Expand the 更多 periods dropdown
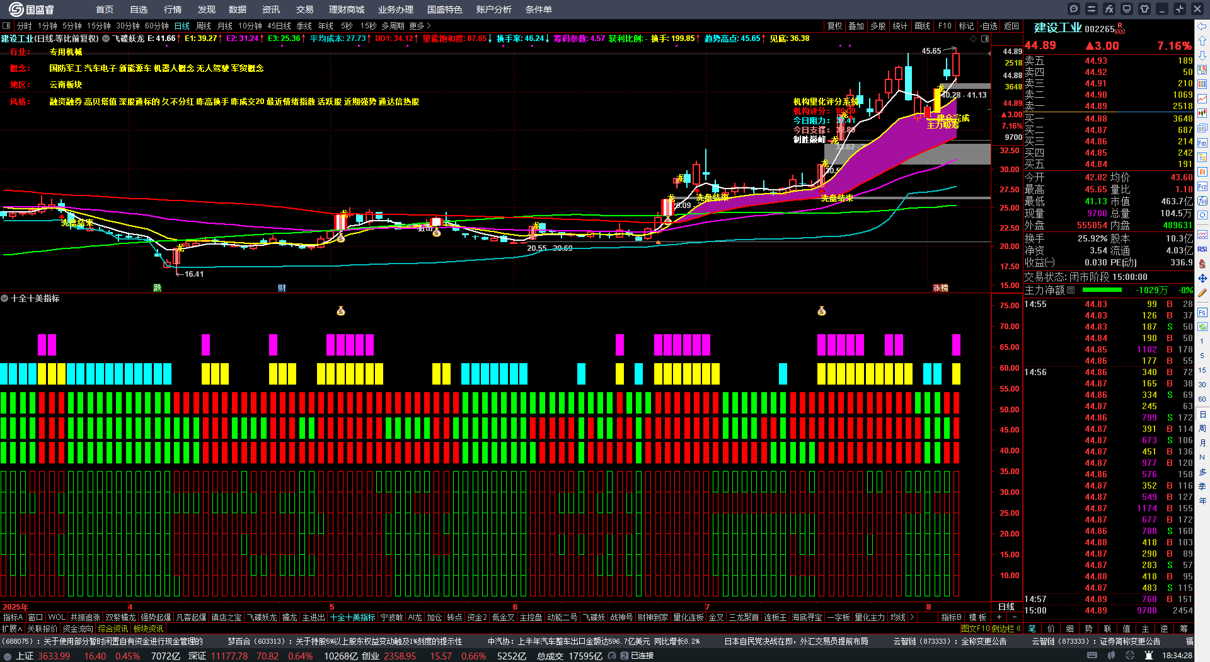 (420, 26)
